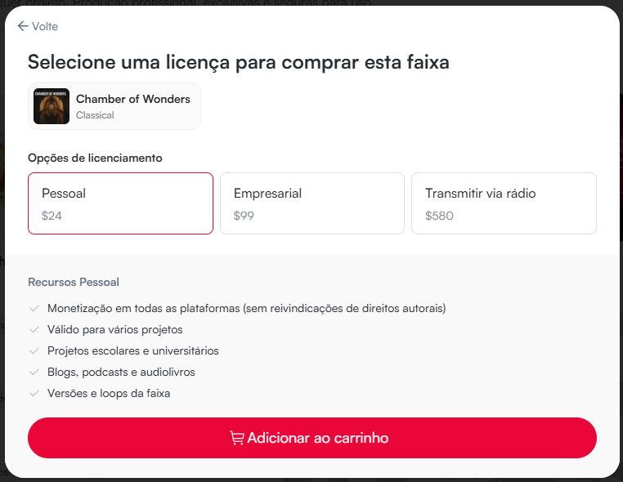The image size is (623, 482).
Task: Click the Chamber of Wonders track title
Action: (x=132, y=99)
